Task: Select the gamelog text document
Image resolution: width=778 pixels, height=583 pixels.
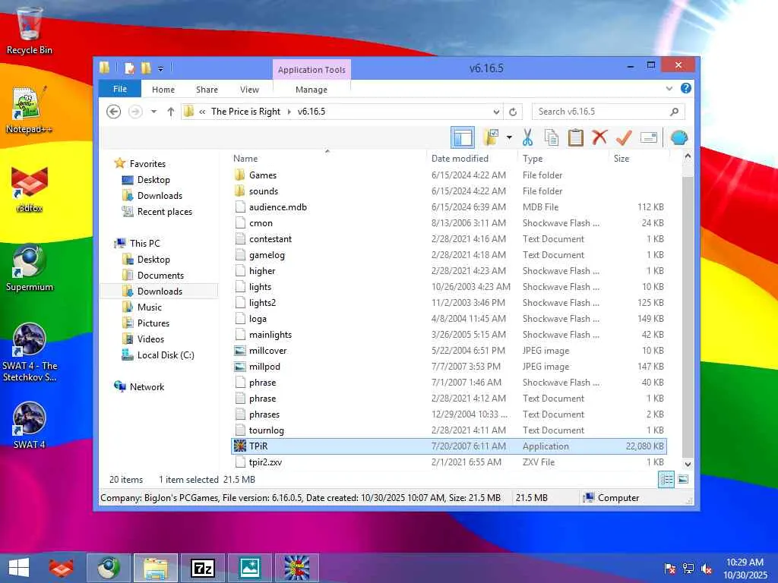Action: coord(449,255)
